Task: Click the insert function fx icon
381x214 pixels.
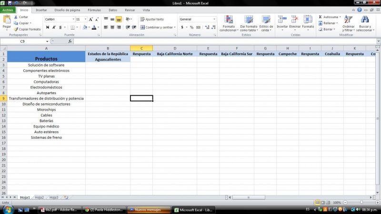Action: [x=70, y=41]
